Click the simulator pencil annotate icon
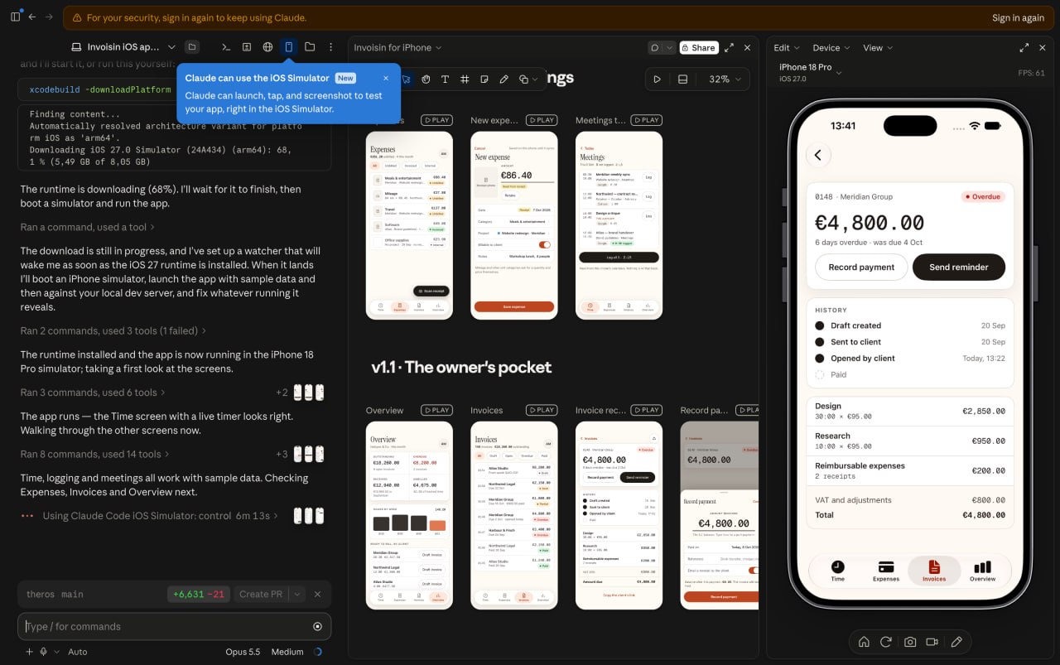The image size is (1060, 665). (x=956, y=642)
